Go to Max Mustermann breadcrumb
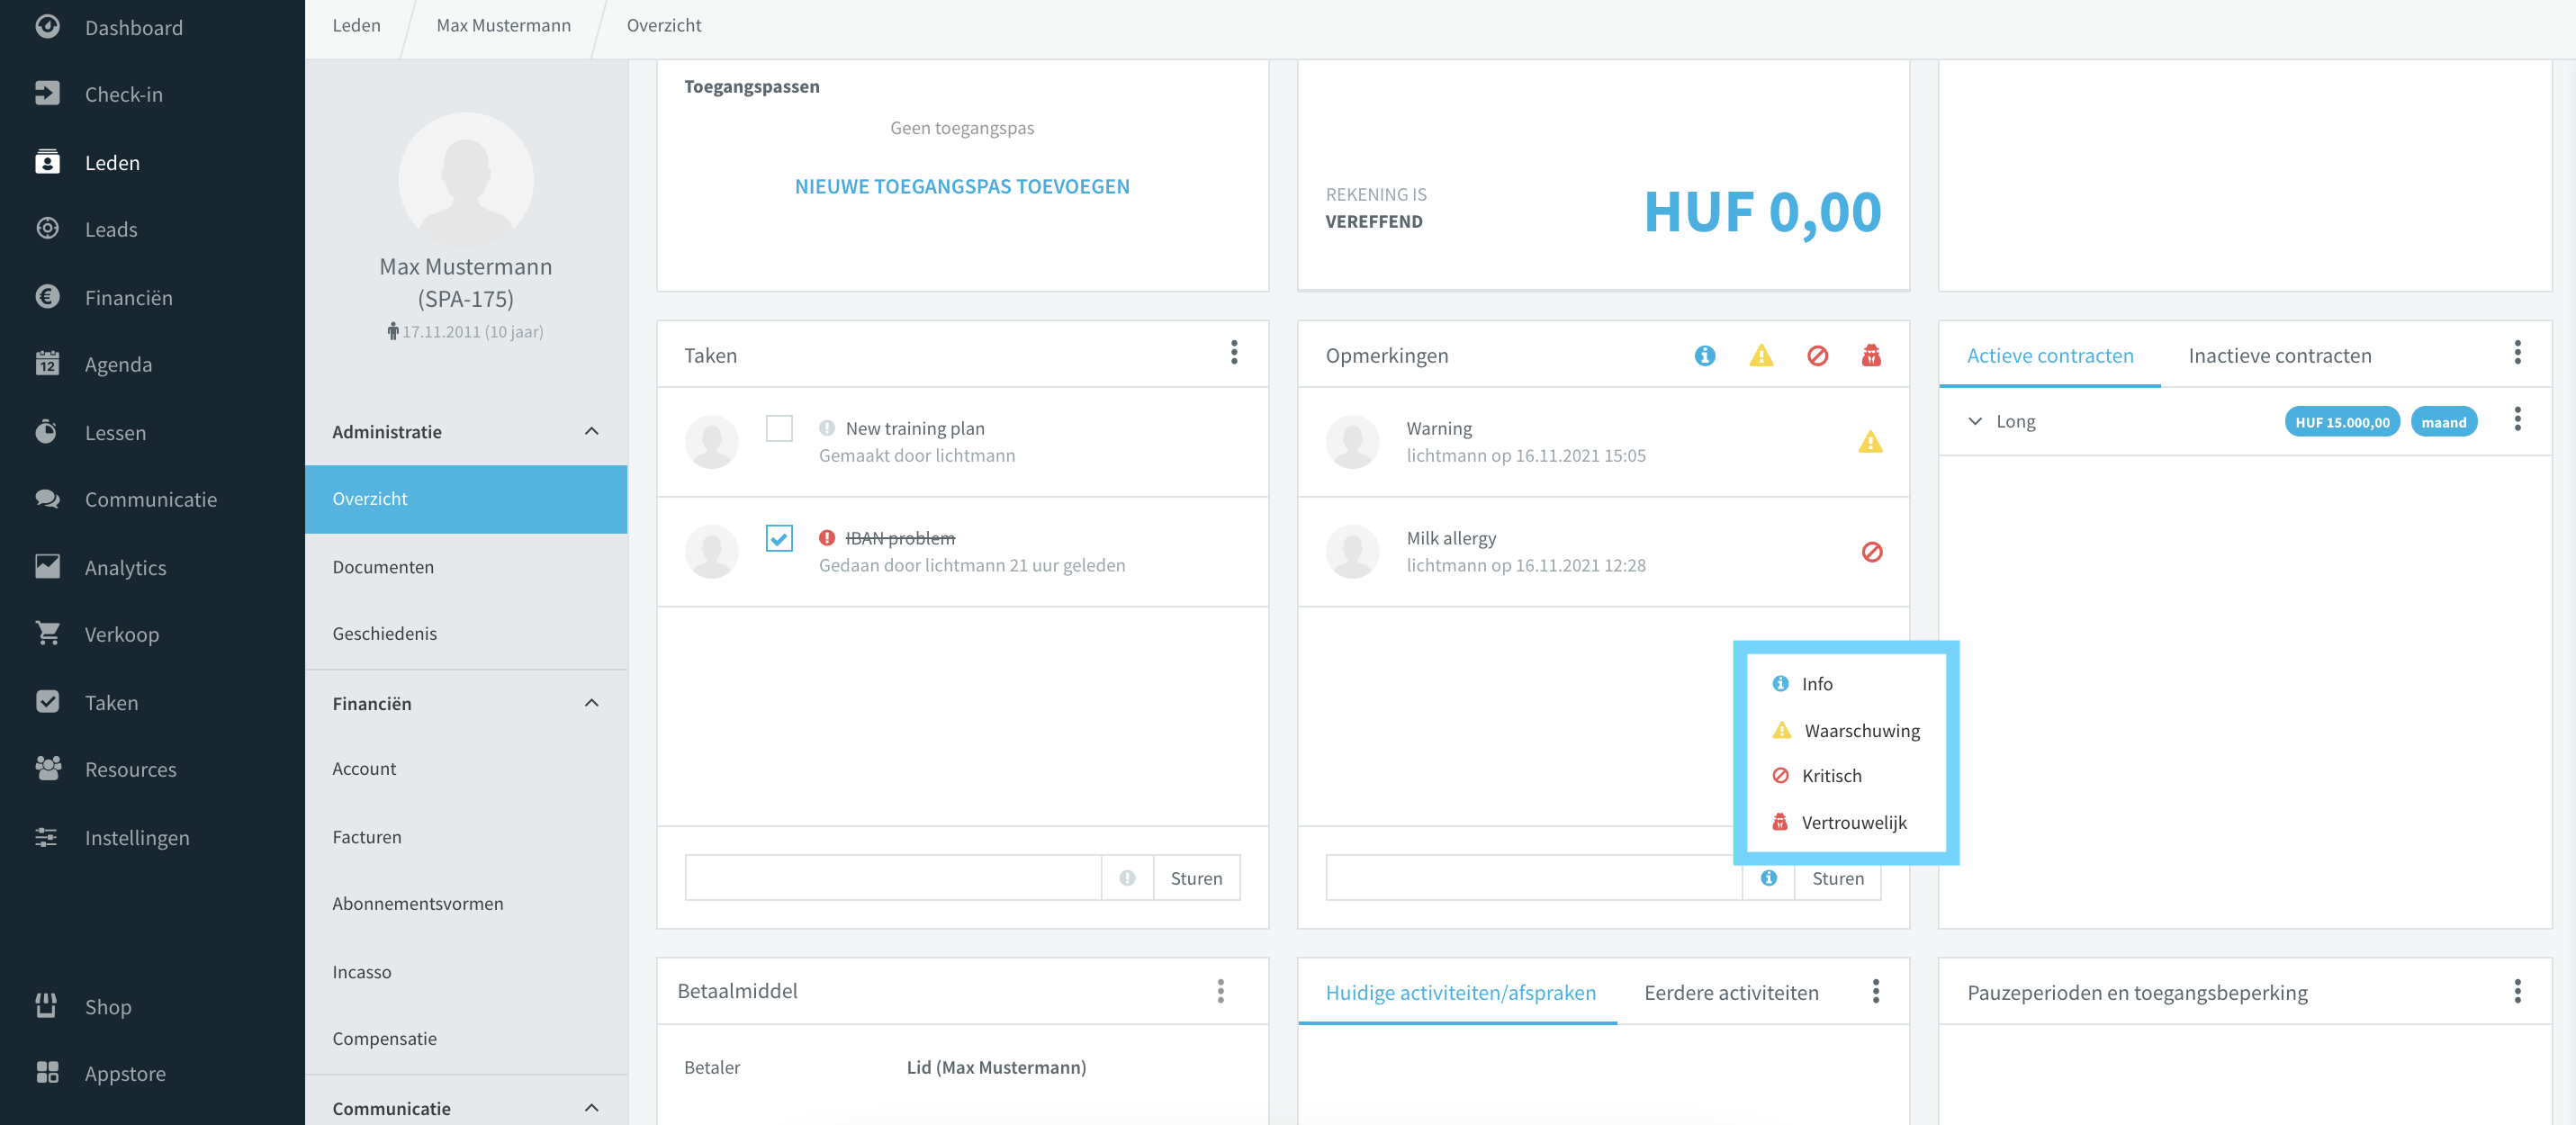 503,25
